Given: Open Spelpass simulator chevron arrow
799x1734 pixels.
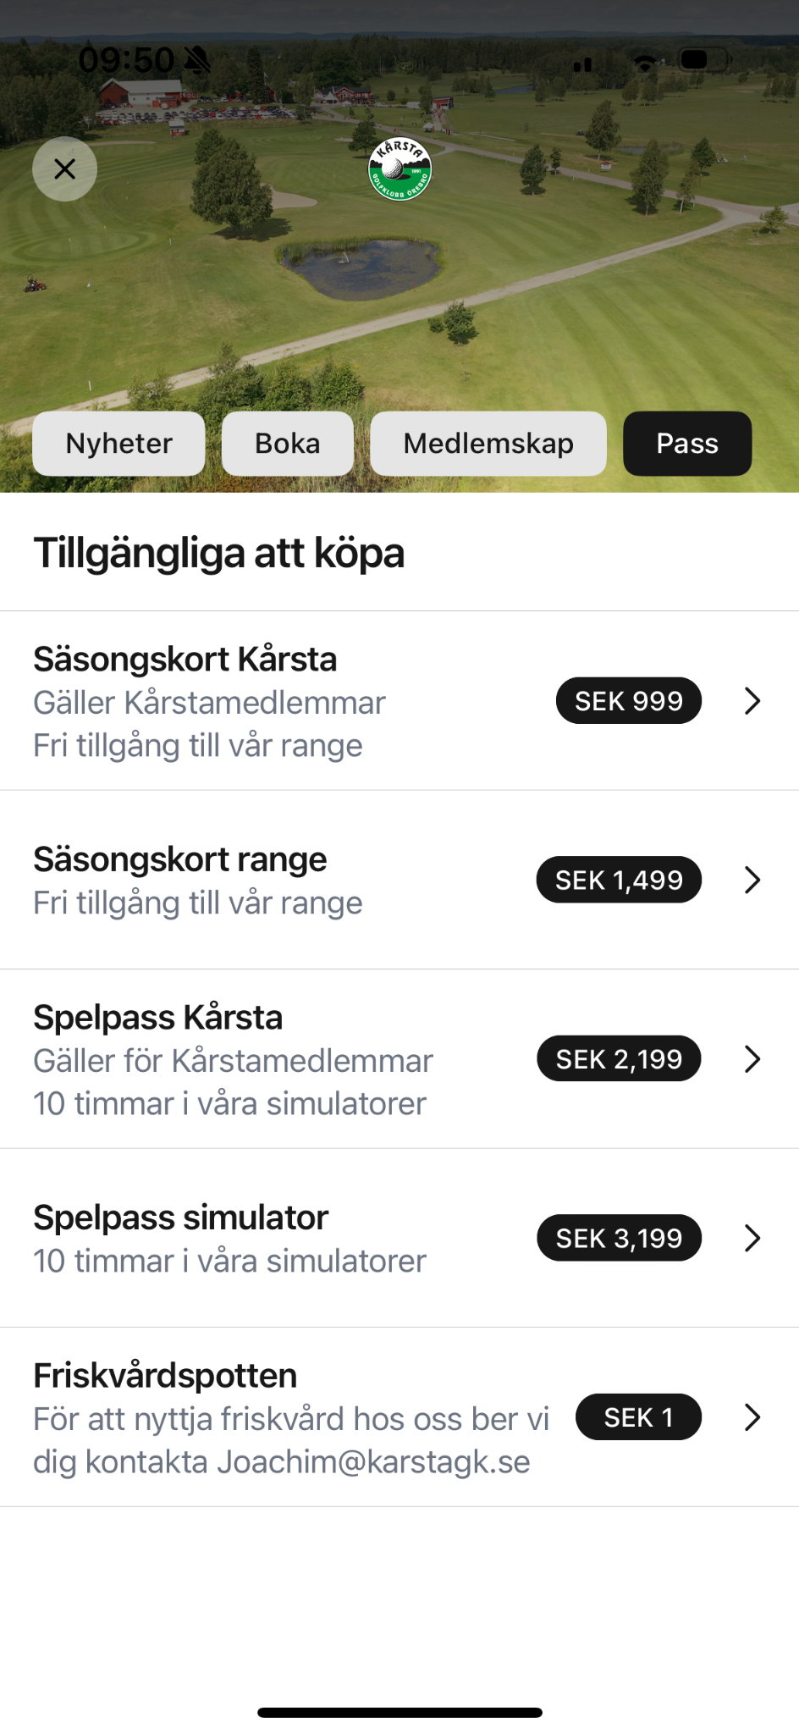Looking at the screenshot, I should coord(752,1239).
